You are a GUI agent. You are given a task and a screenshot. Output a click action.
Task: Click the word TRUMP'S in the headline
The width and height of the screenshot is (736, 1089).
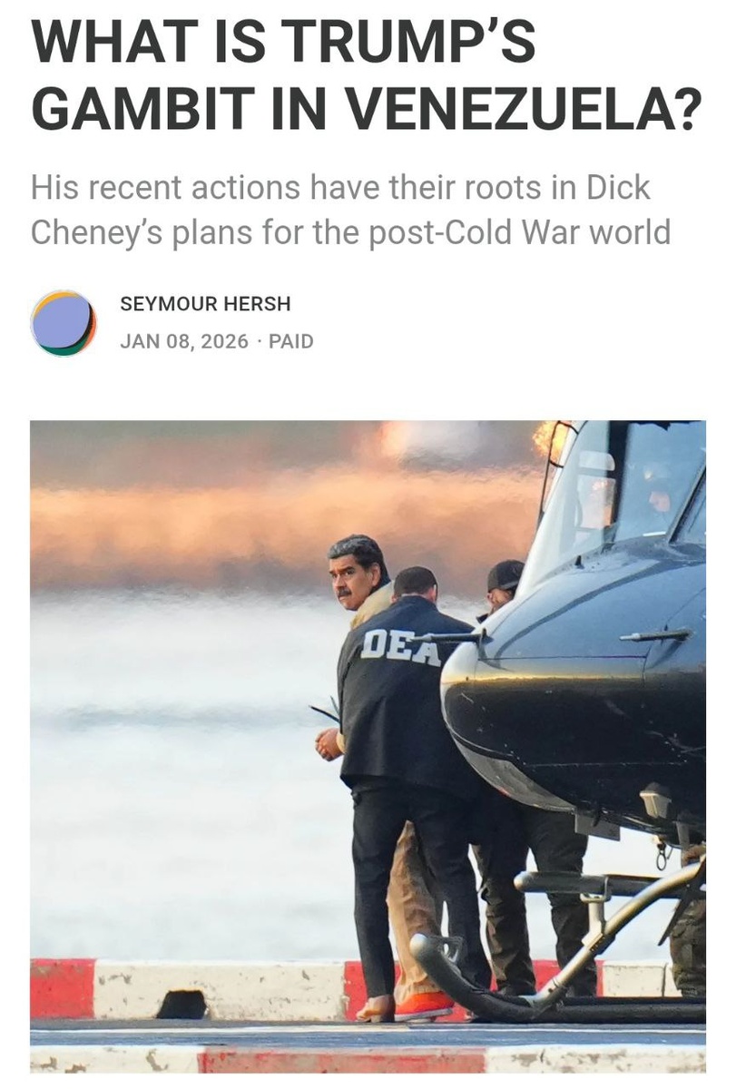pyautogui.click(x=410, y=41)
